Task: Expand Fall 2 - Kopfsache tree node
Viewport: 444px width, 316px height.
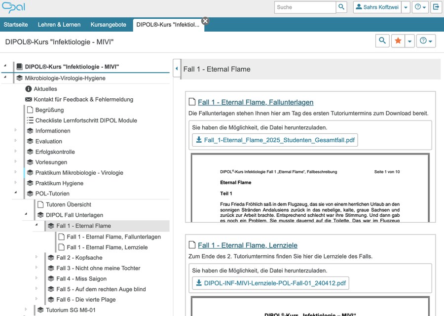Action: [36, 257]
